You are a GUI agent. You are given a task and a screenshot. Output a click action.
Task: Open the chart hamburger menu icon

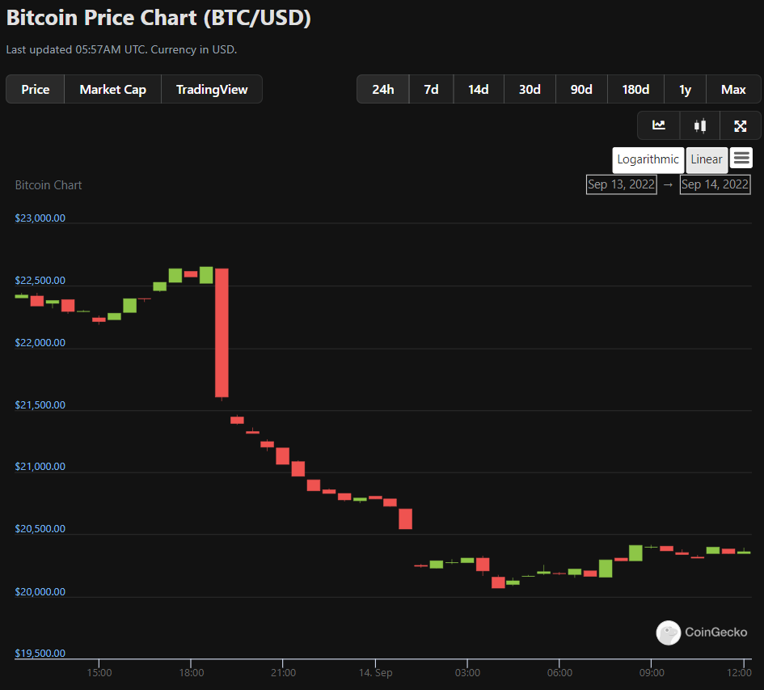pyautogui.click(x=741, y=159)
